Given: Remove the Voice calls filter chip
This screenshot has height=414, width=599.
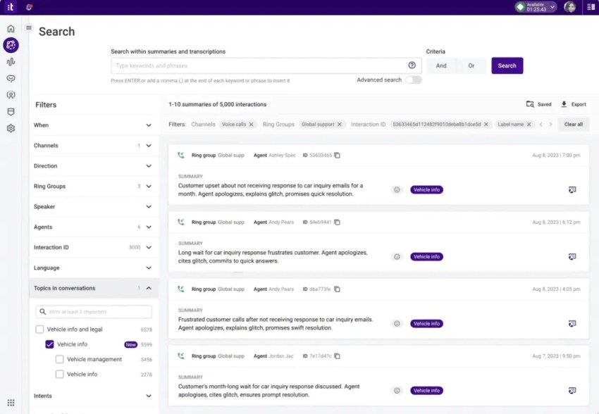Looking at the screenshot, I should [x=251, y=125].
